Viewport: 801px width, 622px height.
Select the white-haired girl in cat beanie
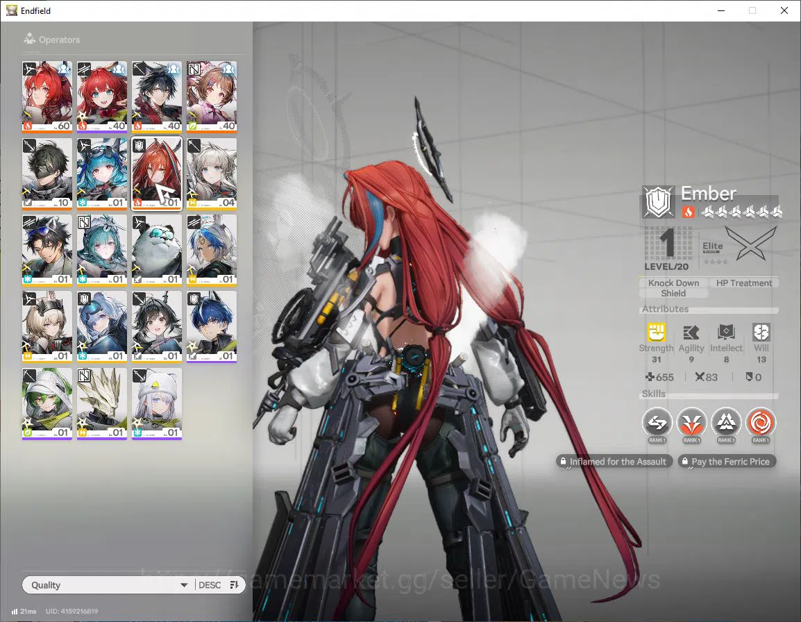[x=157, y=403]
